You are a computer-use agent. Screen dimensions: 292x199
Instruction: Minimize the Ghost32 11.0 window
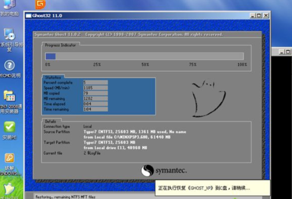click(x=253, y=15)
